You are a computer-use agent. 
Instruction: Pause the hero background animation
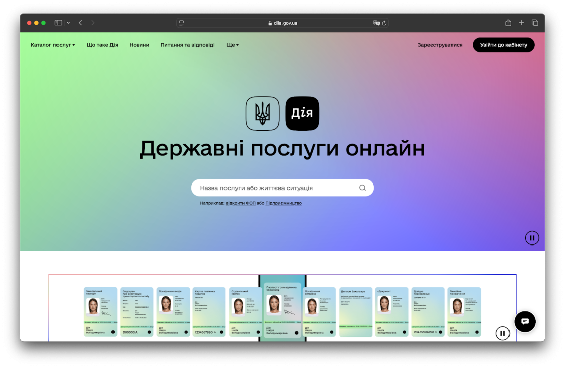click(532, 238)
